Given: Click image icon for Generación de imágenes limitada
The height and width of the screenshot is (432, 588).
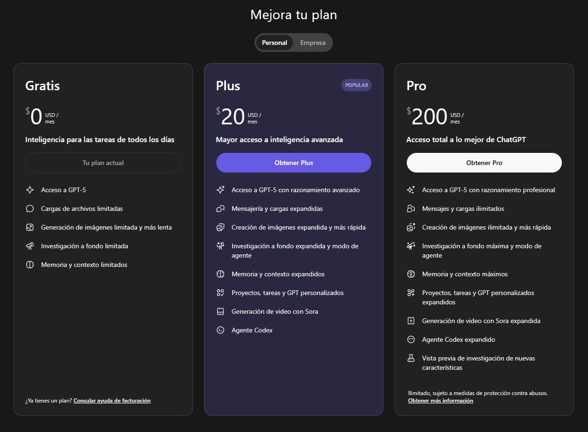Looking at the screenshot, I should point(30,227).
